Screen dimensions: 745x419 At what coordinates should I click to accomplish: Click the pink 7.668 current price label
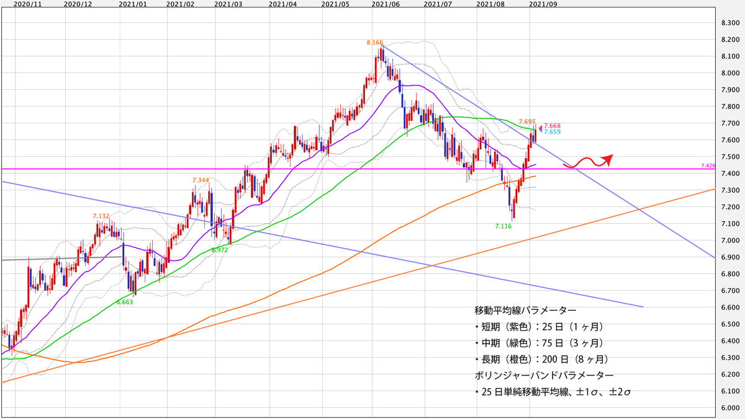pos(552,126)
